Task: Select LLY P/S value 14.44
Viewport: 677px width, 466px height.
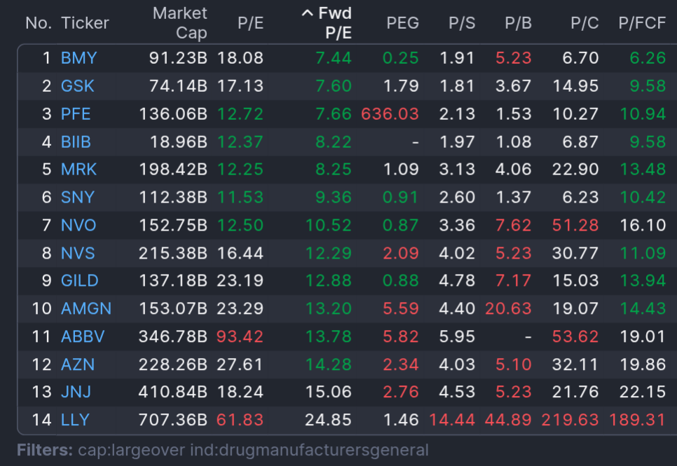Action: (452, 420)
